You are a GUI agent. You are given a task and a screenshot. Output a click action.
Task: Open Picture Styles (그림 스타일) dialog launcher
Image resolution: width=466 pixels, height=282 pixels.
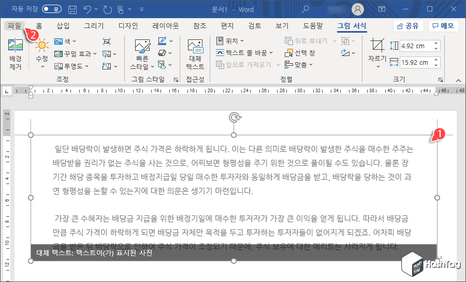pos(176,80)
